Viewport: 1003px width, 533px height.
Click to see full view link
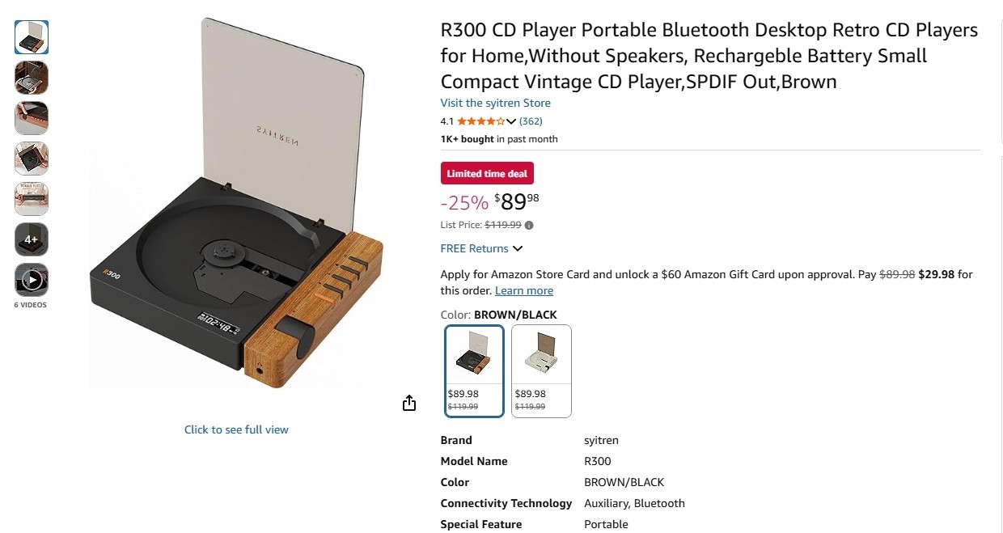(x=236, y=429)
